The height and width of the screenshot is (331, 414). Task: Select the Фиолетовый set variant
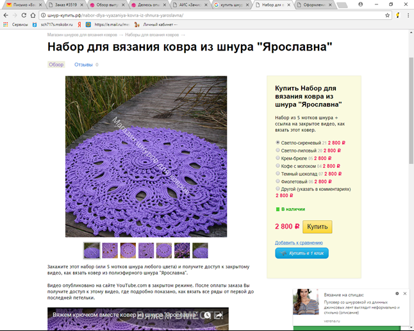(277, 181)
